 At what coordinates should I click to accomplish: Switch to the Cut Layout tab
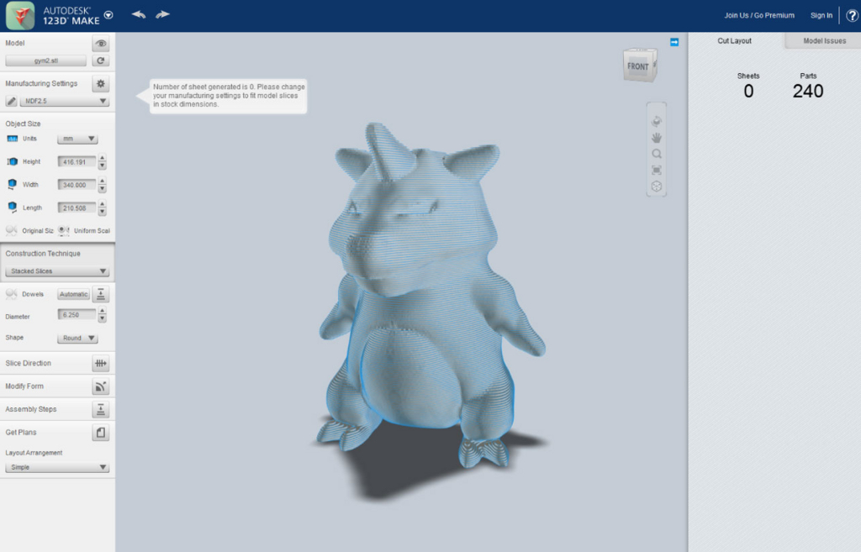[734, 40]
